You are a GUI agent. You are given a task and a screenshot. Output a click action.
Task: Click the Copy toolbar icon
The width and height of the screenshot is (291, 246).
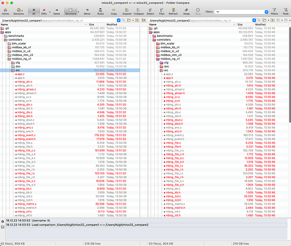point(114,11)
